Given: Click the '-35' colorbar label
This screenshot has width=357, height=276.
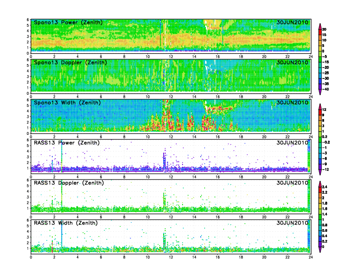Looking at the screenshot, I should (325, 84).
